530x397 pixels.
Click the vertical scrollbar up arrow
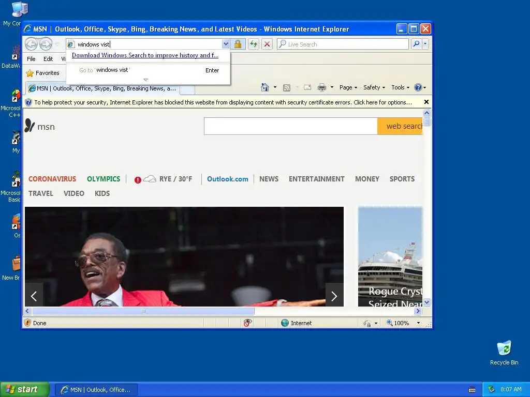tap(426, 113)
